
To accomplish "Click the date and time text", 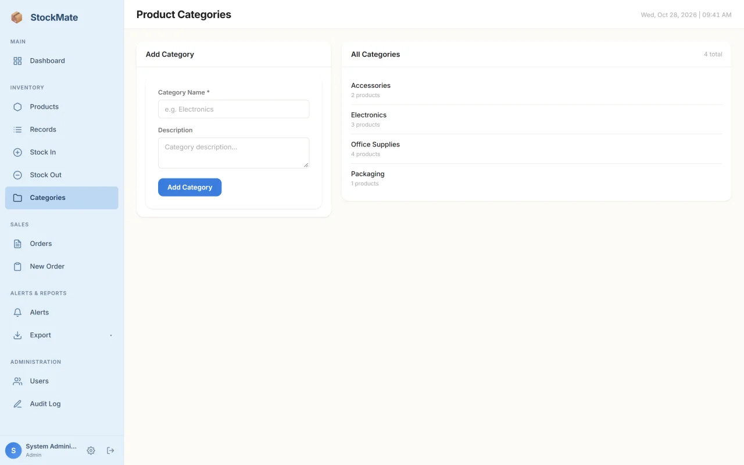I will click(686, 15).
